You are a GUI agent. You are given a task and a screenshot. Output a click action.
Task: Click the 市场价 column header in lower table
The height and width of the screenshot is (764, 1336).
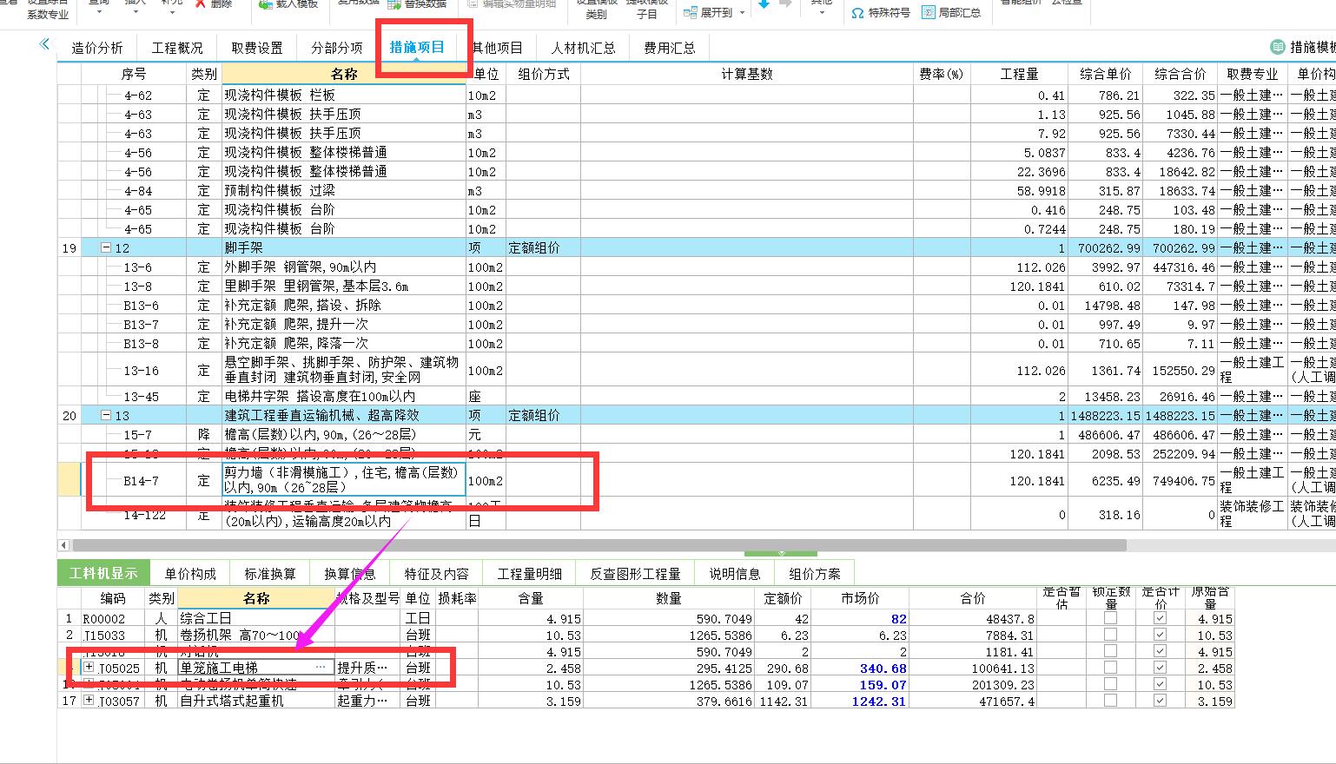pyautogui.click(x=859, y=598)
